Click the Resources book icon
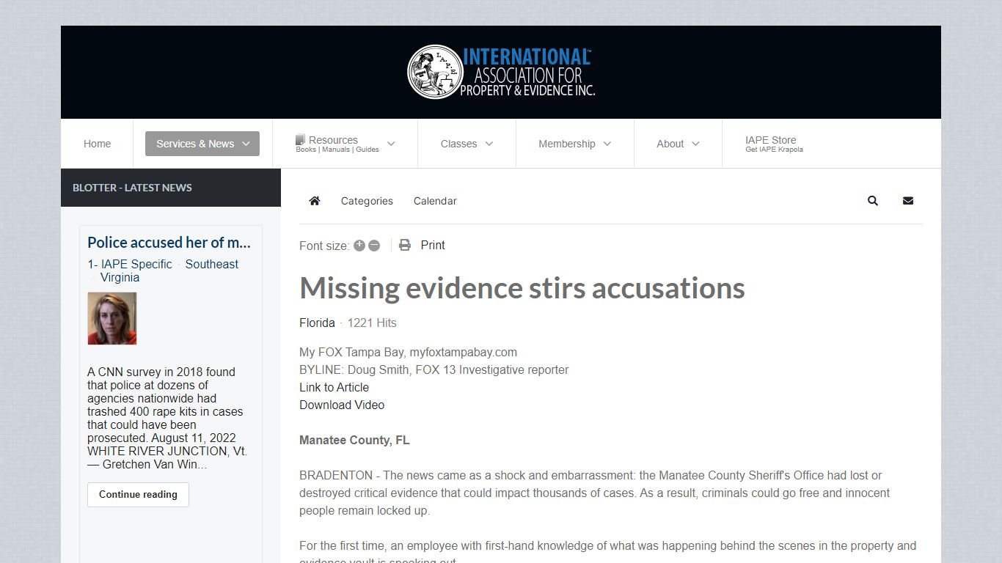This screenshot has height=563, width=1002. tap(300, 139)
